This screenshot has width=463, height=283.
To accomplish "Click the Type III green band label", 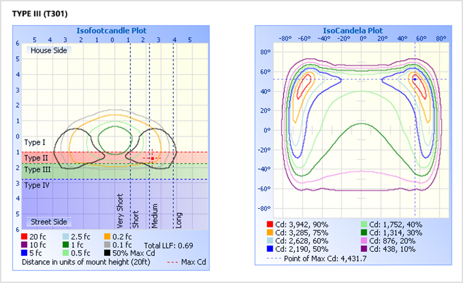I will [37, 170].
